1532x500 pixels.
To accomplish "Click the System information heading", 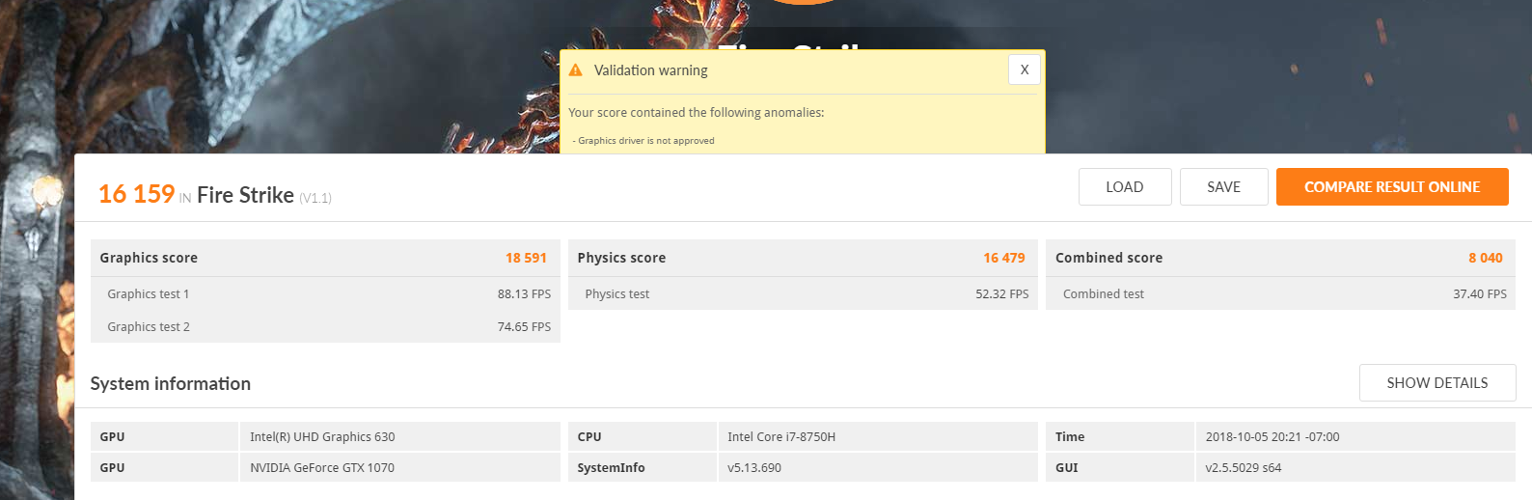I will point(171,384).
